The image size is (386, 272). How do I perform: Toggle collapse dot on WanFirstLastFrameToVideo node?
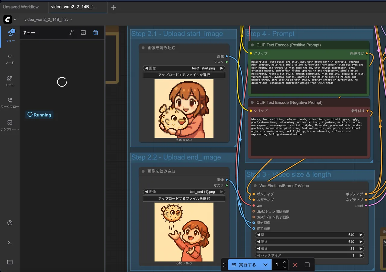[x=255, y=186]
